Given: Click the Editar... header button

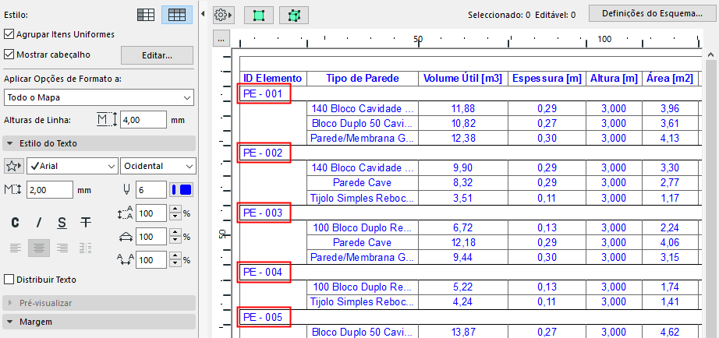Looking at the screenshot, I should click(157, 55).
